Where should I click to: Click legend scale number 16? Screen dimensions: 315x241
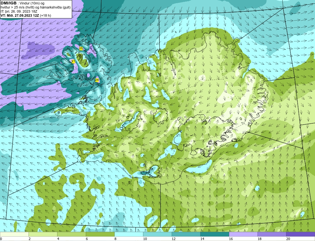click(x=231, y=239)
